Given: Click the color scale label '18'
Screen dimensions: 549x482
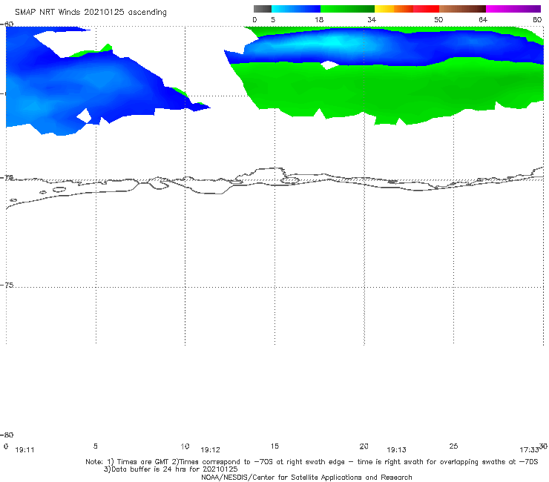Looking at the screenshot, I should [319, 19].
